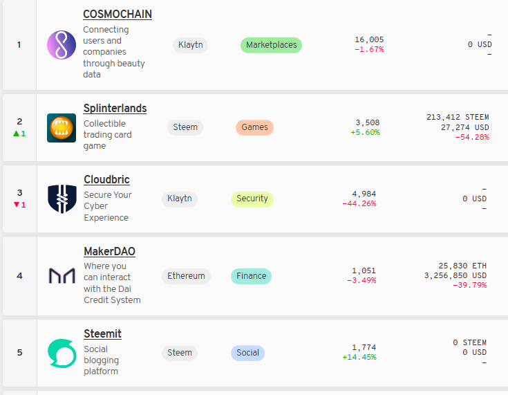Filter by the Finance category tag

(x=251, y=276)
